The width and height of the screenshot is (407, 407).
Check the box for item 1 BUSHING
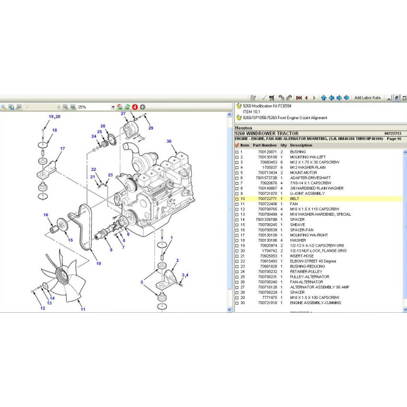tap(237, 152)
